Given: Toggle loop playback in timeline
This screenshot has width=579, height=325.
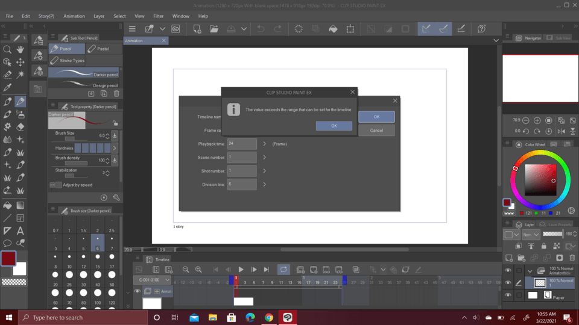Looking at the screenshot, I should 283,270.
